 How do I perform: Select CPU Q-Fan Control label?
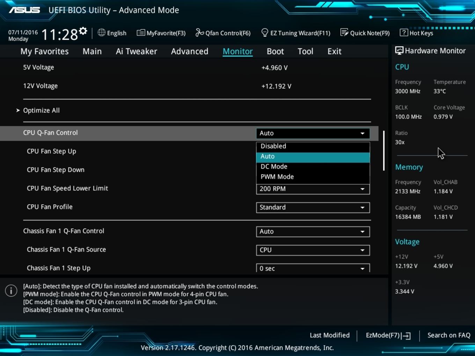click(x=50, y=133)
